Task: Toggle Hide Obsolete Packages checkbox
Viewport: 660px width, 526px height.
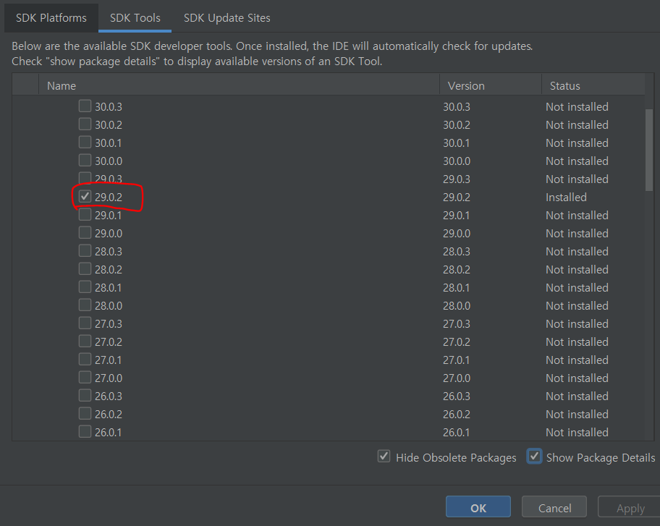Action: click(x=384, y=456)
